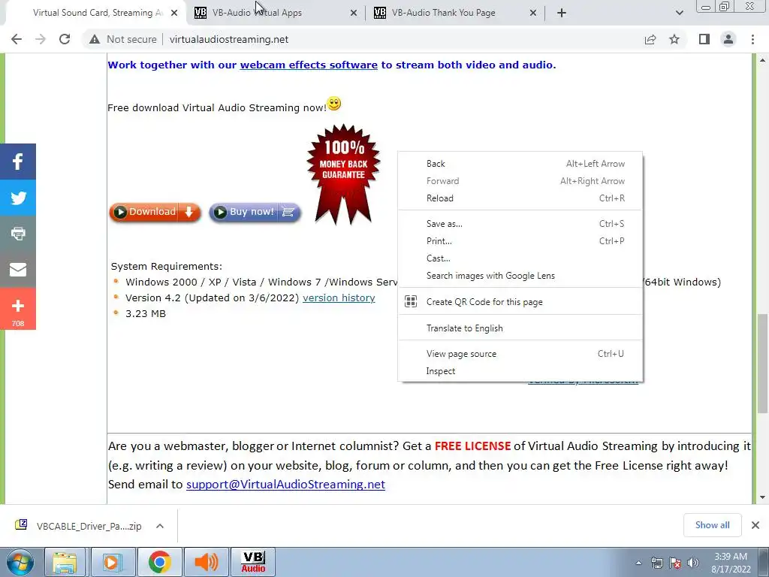
Task: Choose Create QR Code for this page
Action: point(520,302)
